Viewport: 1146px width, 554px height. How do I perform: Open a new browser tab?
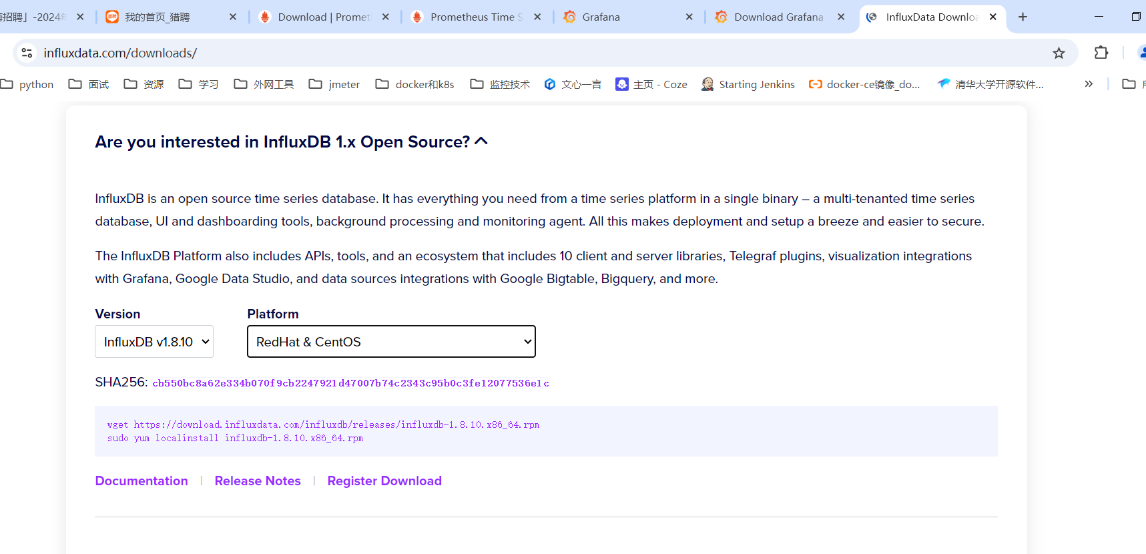tap(1023, 17)
